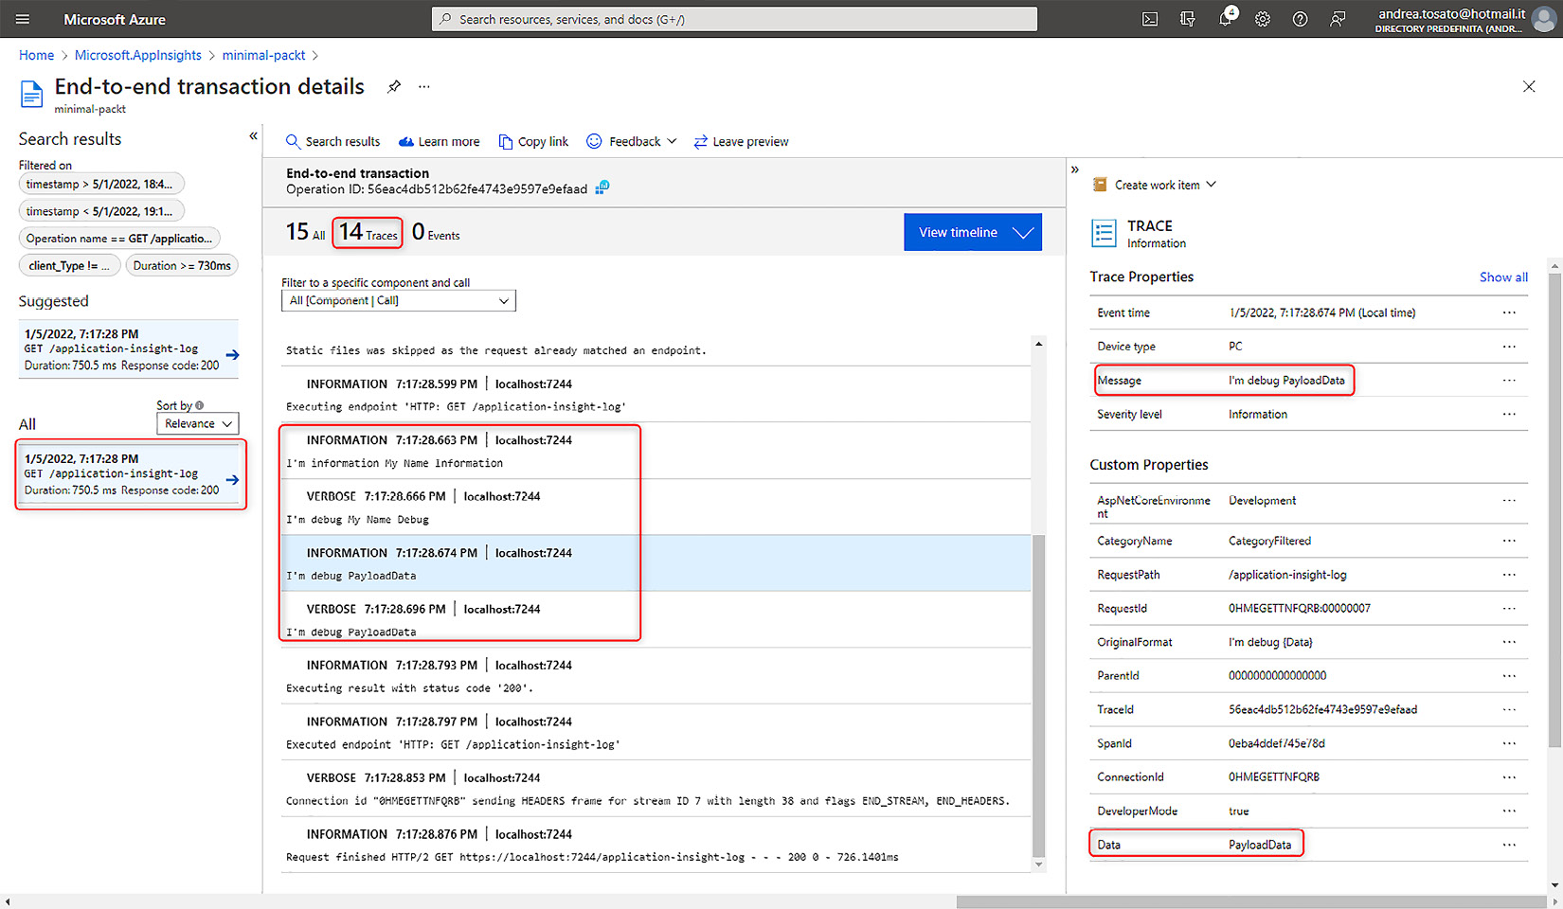
Task: Open ellipsis for the Severity level row
Action: tap(1509, 414)
